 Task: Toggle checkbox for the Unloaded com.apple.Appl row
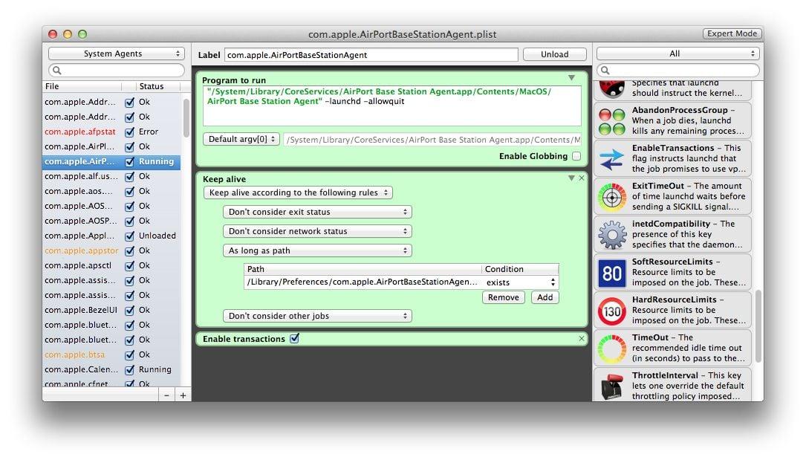pos(129,236)
